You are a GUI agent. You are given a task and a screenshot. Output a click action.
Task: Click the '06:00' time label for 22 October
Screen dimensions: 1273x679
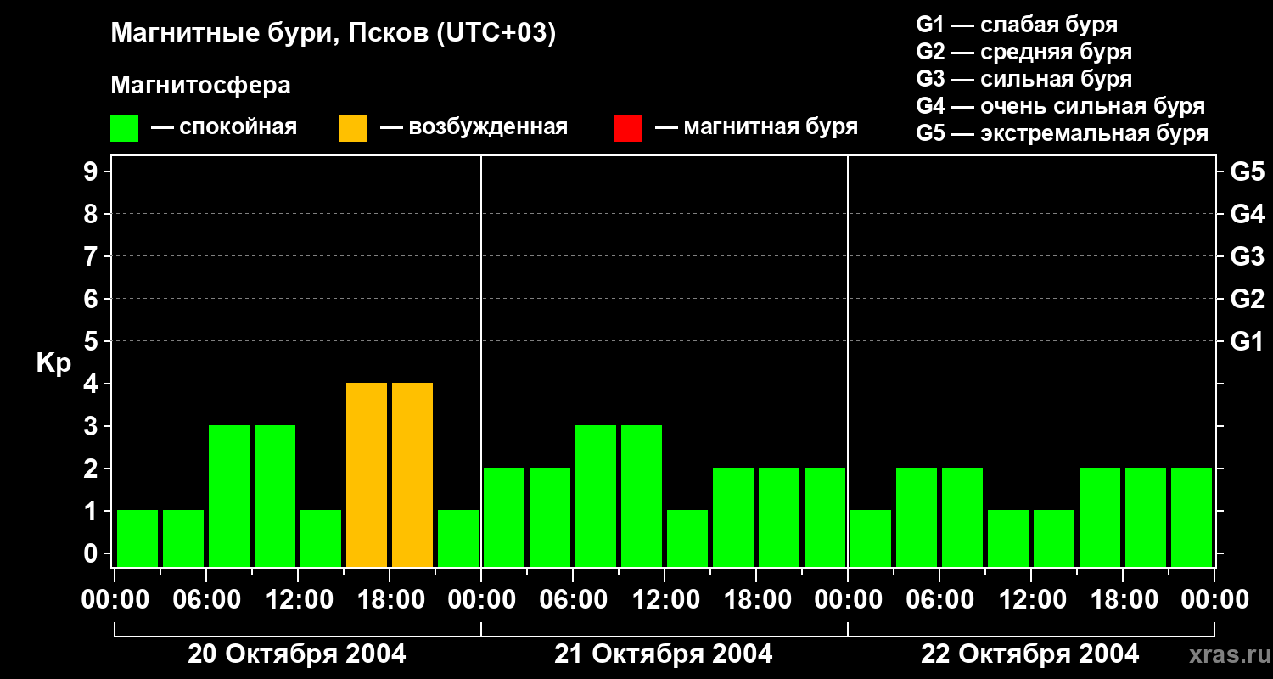pos(939,600)
